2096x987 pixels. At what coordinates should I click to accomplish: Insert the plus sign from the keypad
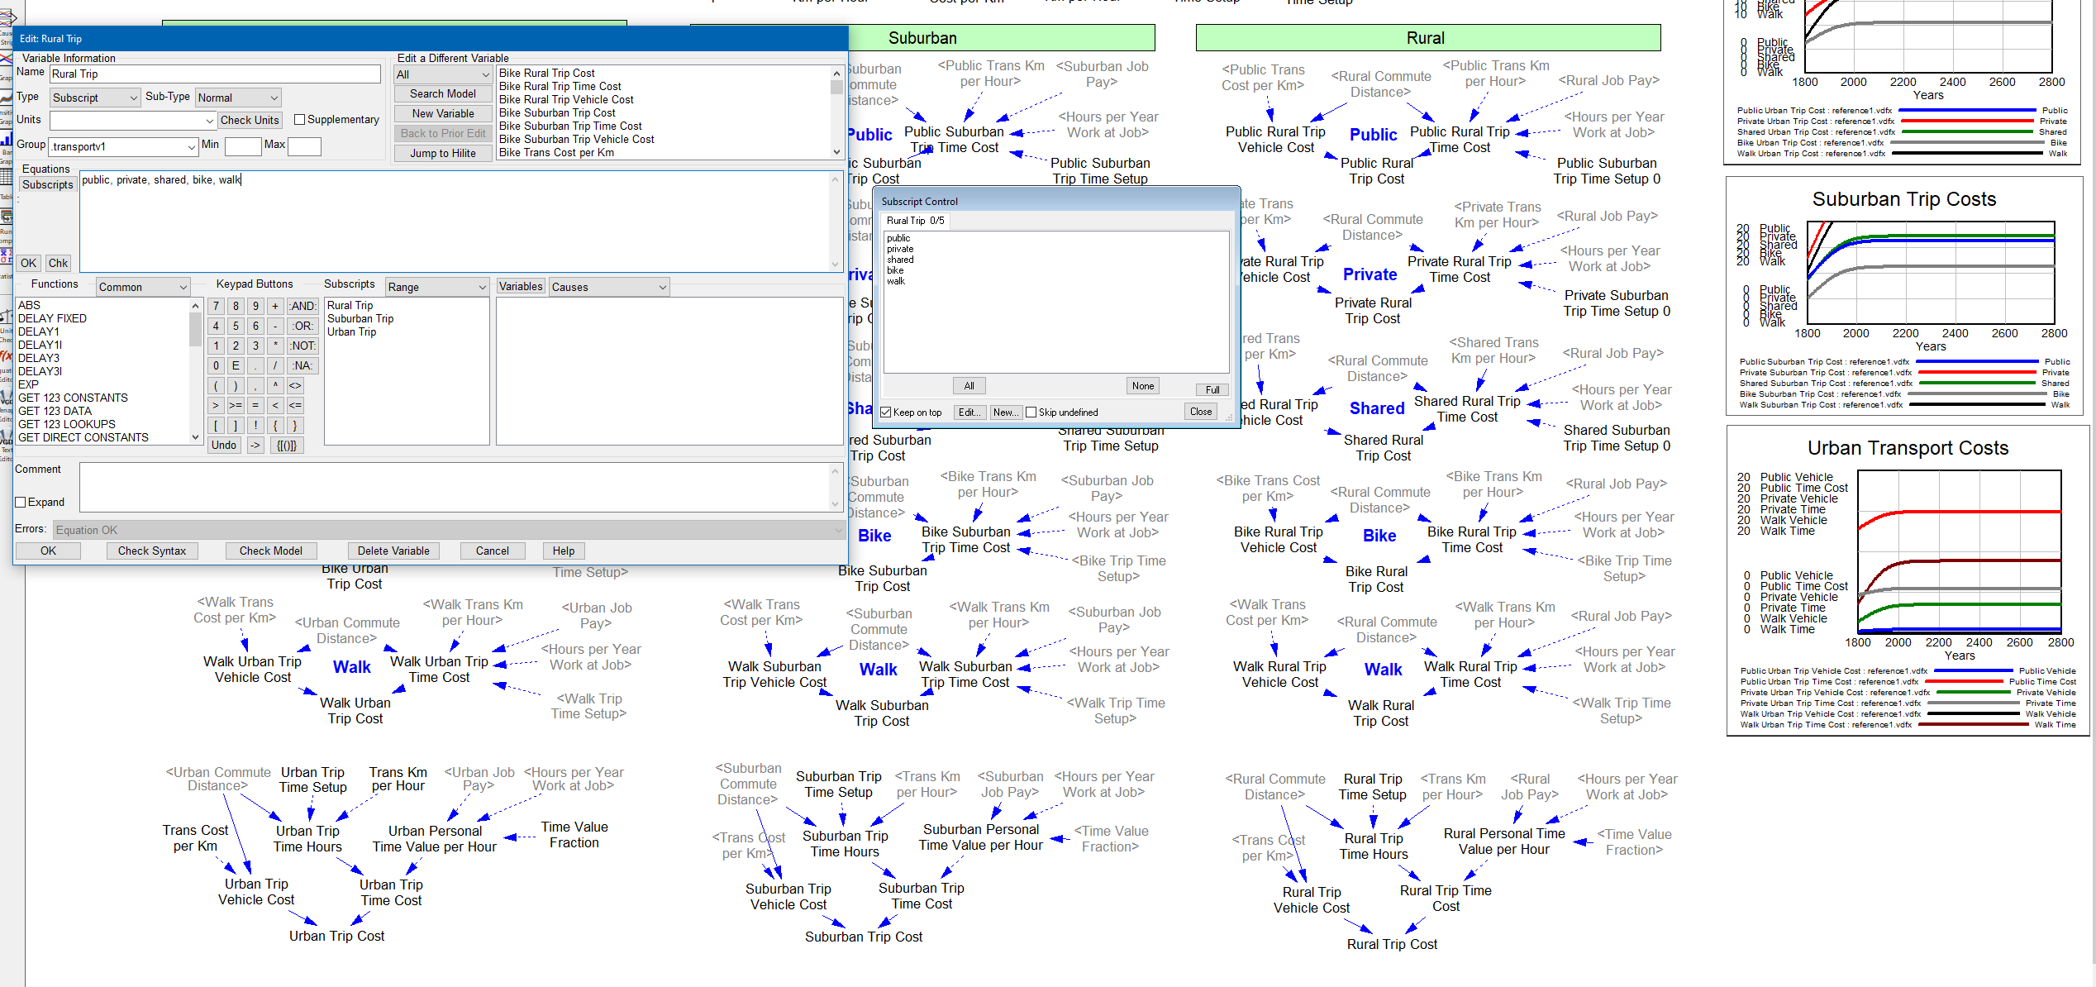(275, 307)
